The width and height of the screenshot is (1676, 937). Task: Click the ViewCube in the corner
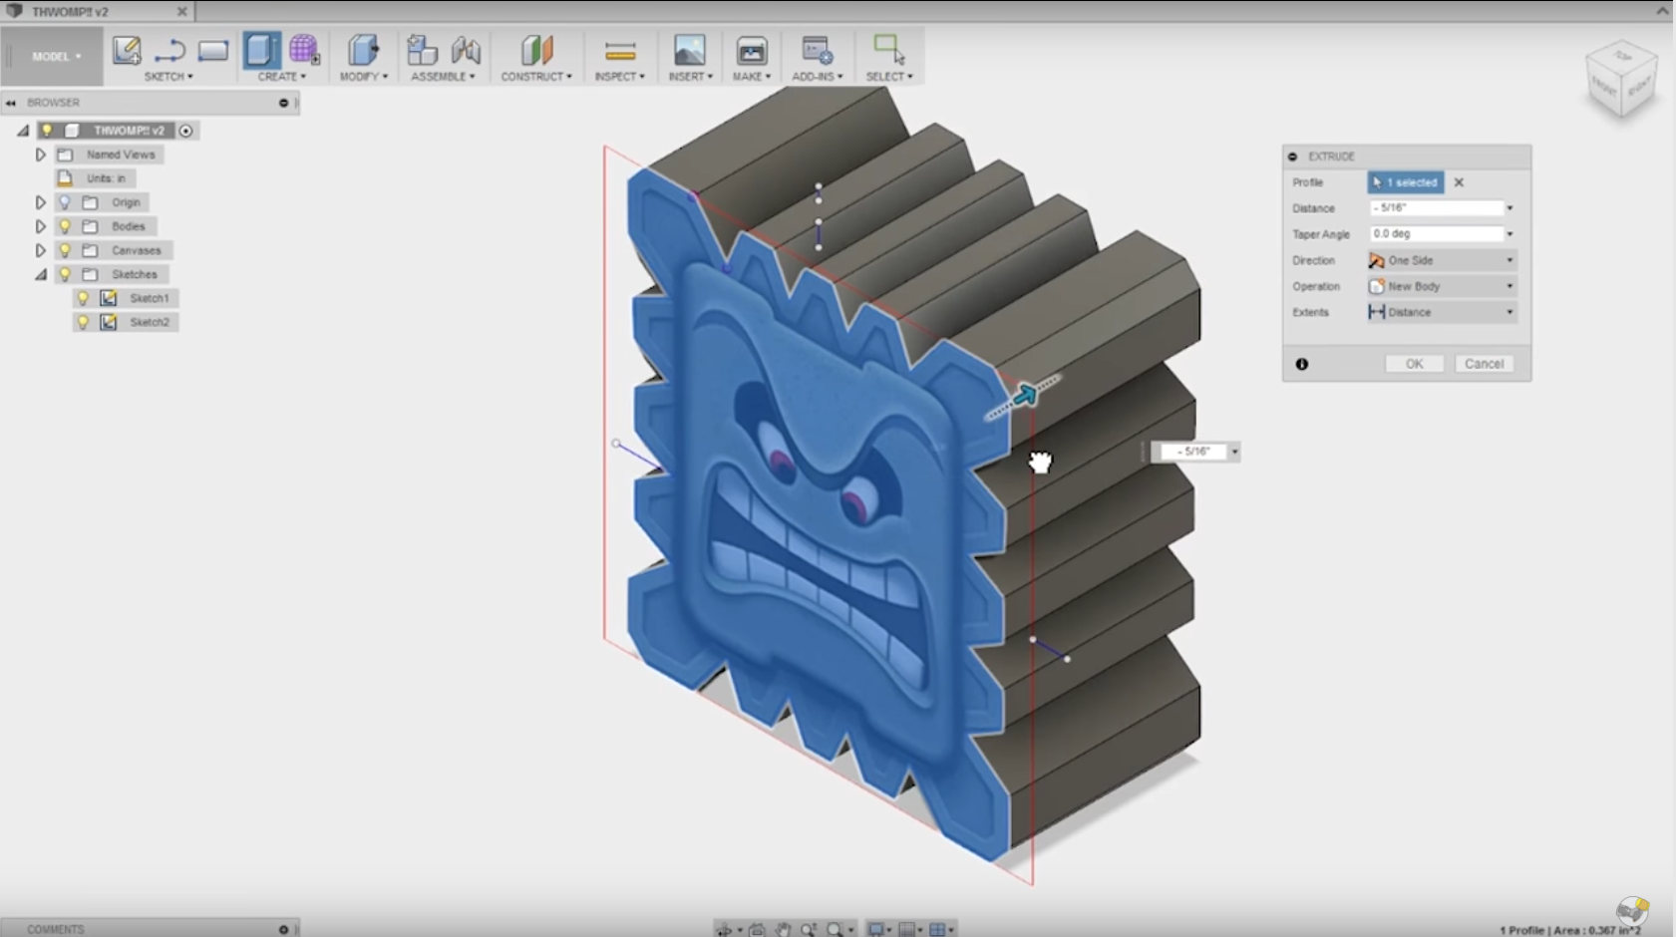point(1621,82)
